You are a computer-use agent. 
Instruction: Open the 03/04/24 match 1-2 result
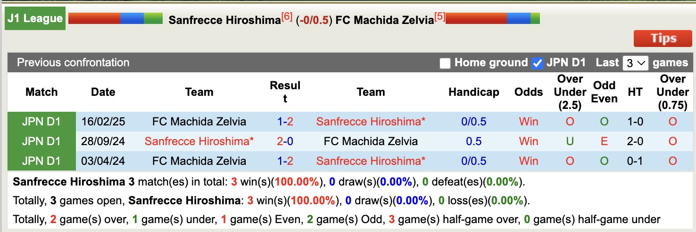coord(285,161)
